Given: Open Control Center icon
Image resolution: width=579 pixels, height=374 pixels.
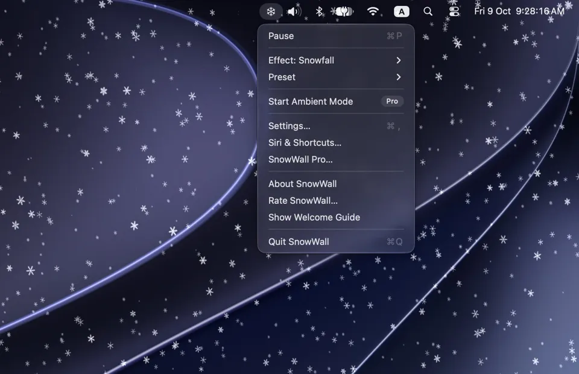Looking at the screenshot, I should [454, 11].
